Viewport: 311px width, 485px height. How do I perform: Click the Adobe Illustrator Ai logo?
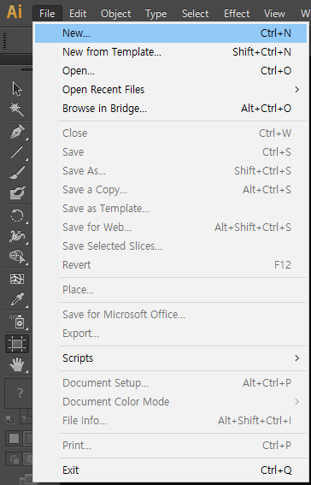point(15,12)
